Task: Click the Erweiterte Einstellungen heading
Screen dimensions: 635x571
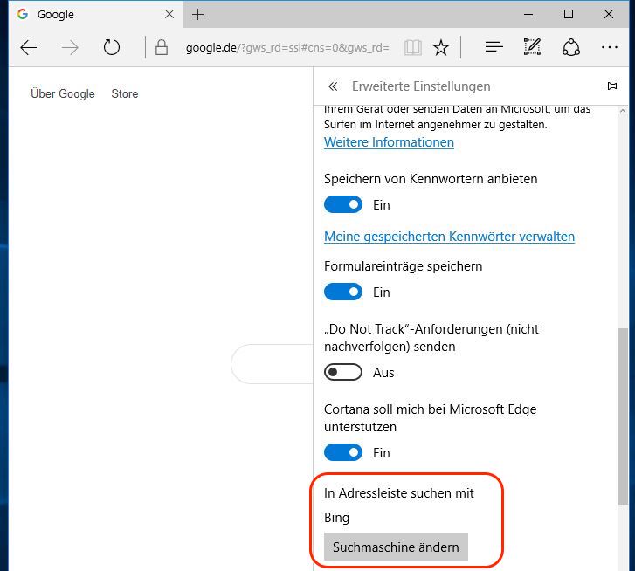Action: point(421,86)
